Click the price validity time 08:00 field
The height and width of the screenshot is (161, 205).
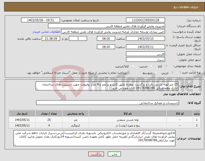pos(106,47)
